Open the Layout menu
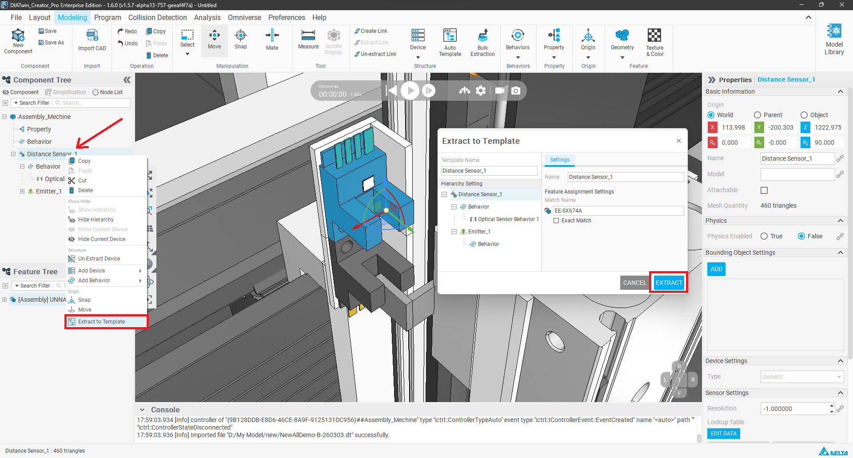 click(x=40, y=17)
